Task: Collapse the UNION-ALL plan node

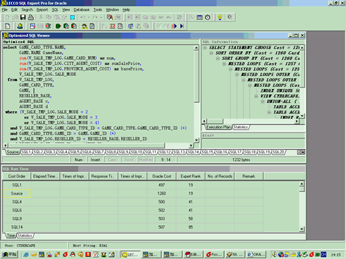Action: pos(263,102)
